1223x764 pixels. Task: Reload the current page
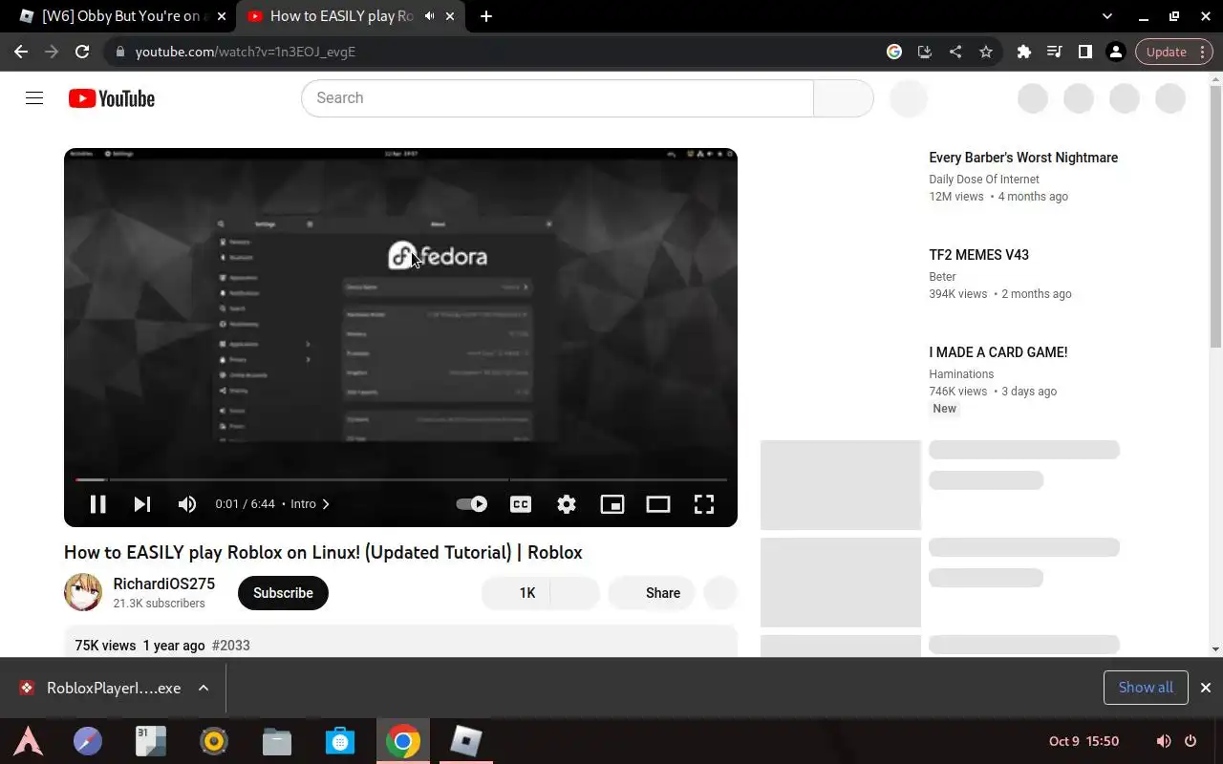[82, 52]
